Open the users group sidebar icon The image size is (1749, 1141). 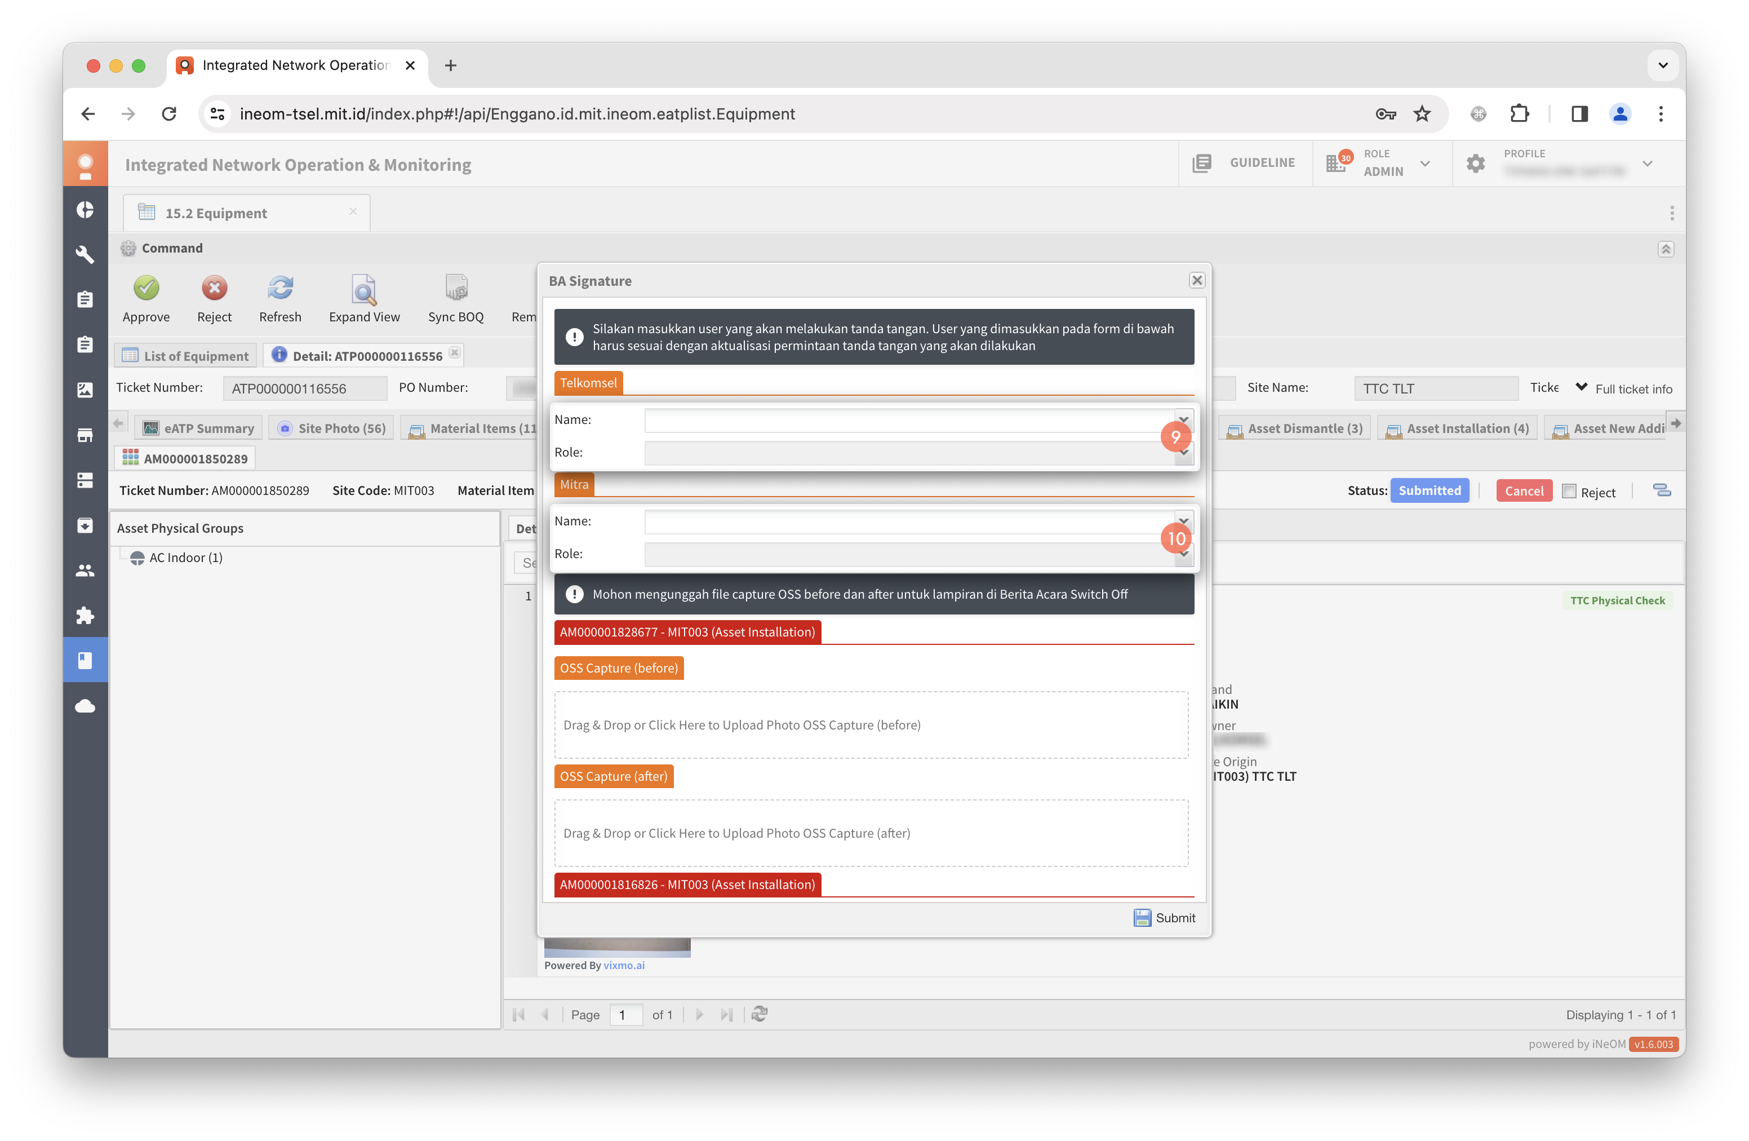coord(85,570)
